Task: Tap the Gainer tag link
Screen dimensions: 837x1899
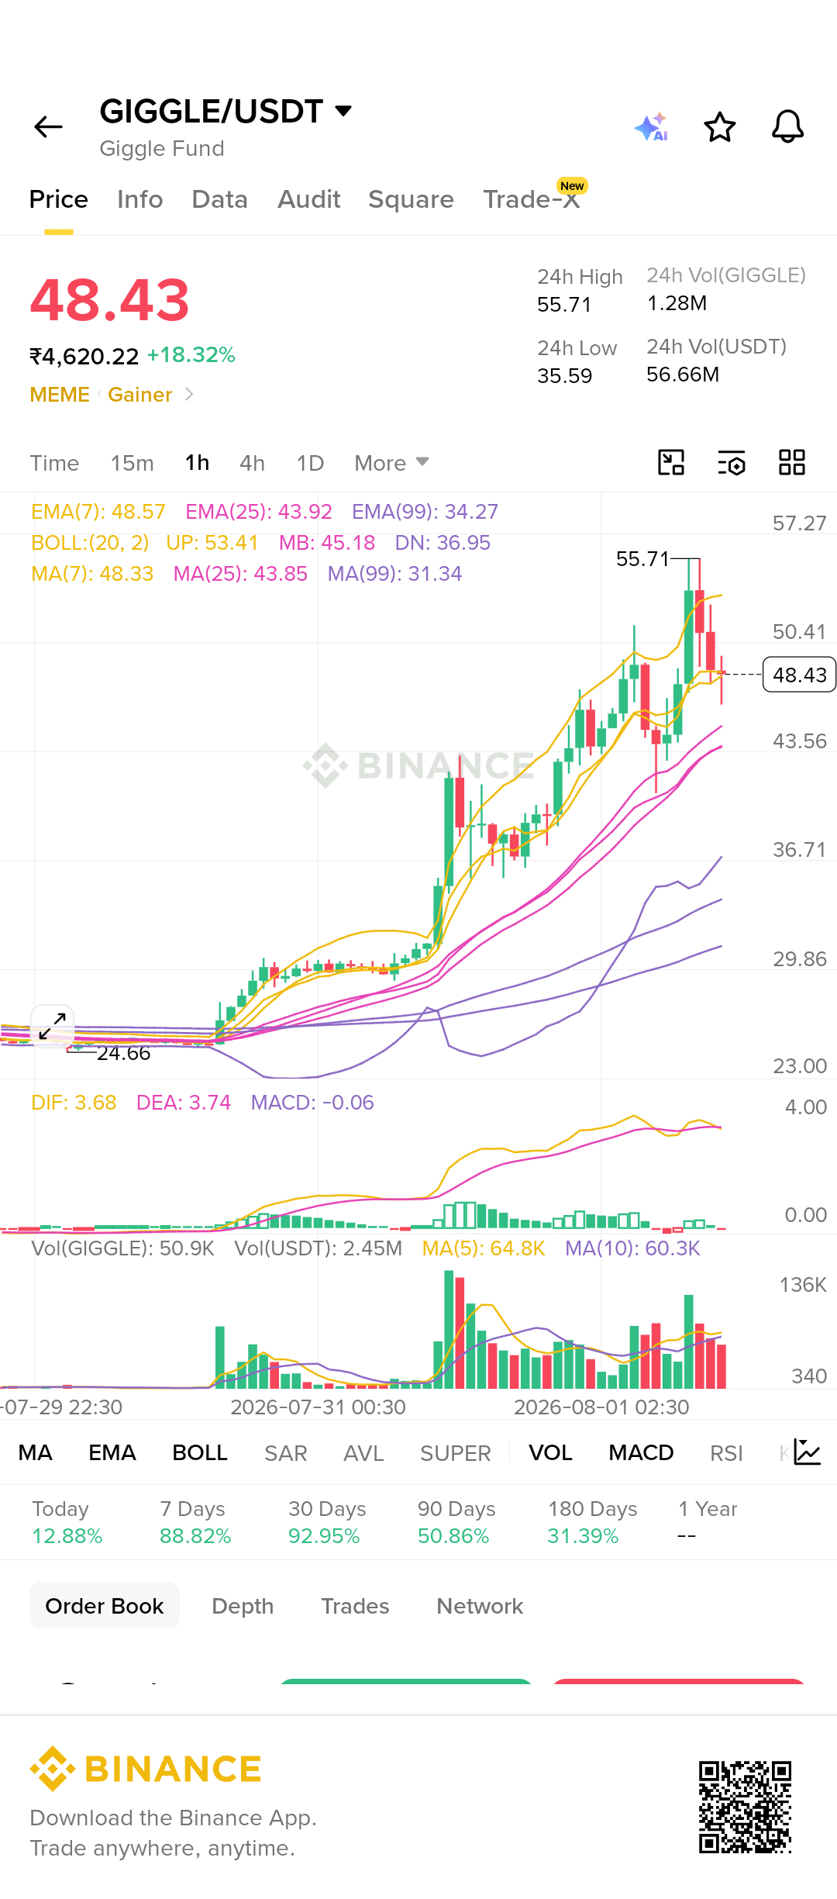Action: [139, 394]
